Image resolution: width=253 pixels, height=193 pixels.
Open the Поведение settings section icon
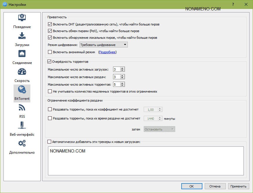(x=22, y=18)
